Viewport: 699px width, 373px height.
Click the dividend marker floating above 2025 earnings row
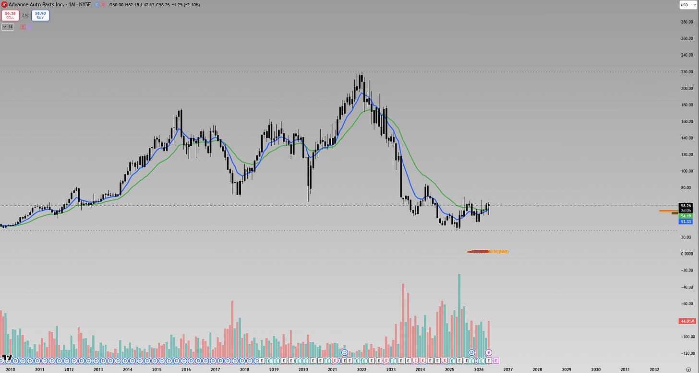[471, 352]
